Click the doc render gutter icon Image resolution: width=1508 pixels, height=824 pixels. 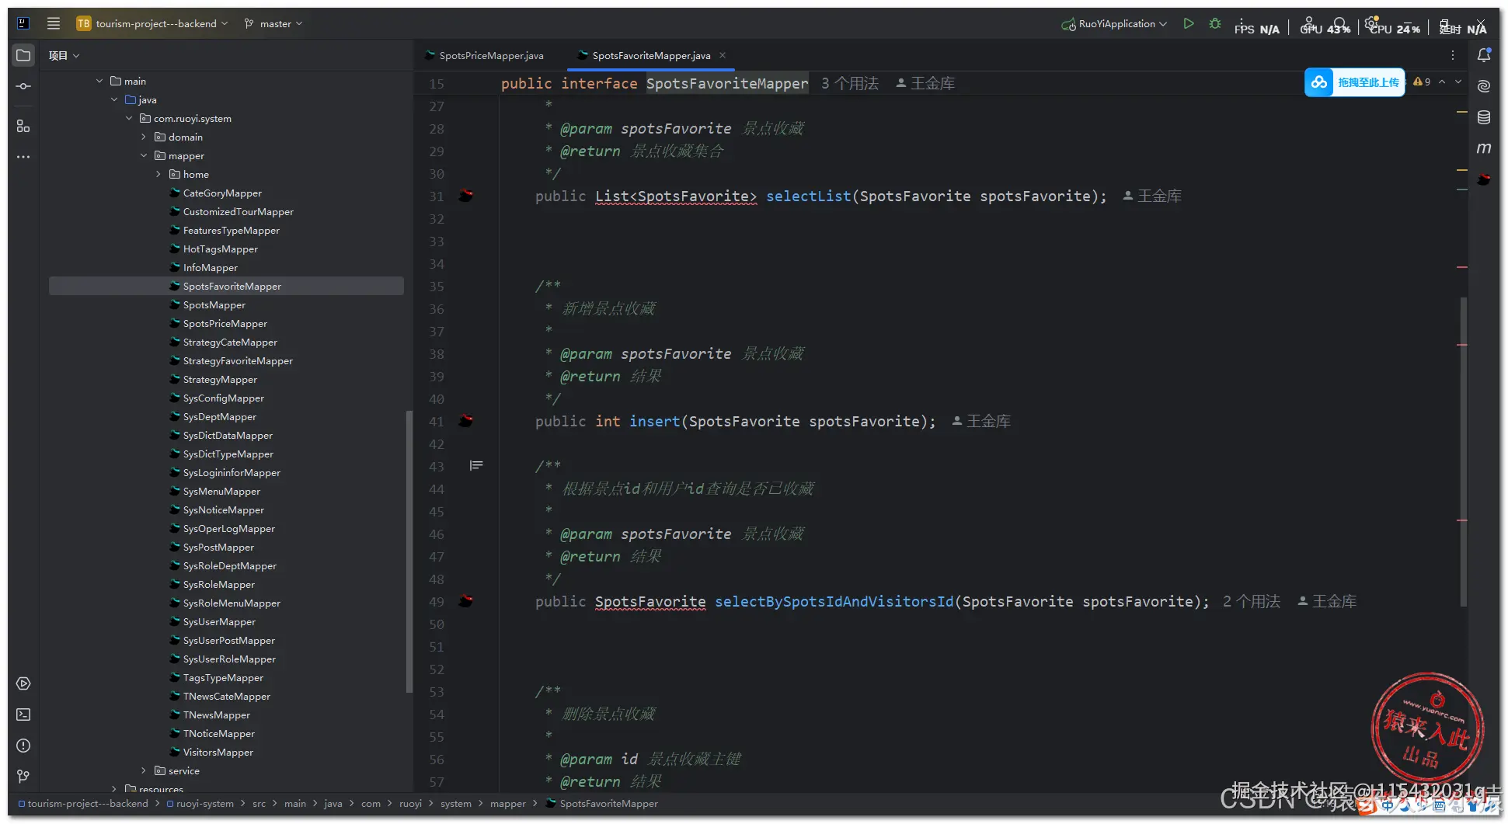coord(476,465)
